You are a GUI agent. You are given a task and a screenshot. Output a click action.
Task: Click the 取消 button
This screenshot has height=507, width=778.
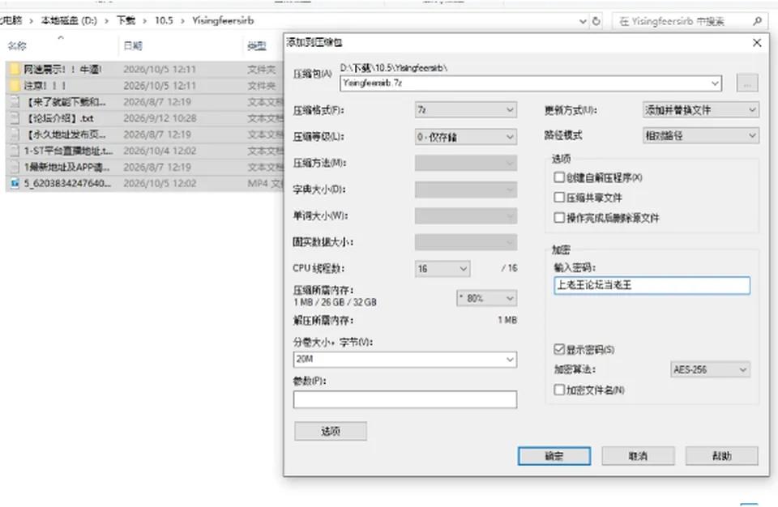click(638, 456)
